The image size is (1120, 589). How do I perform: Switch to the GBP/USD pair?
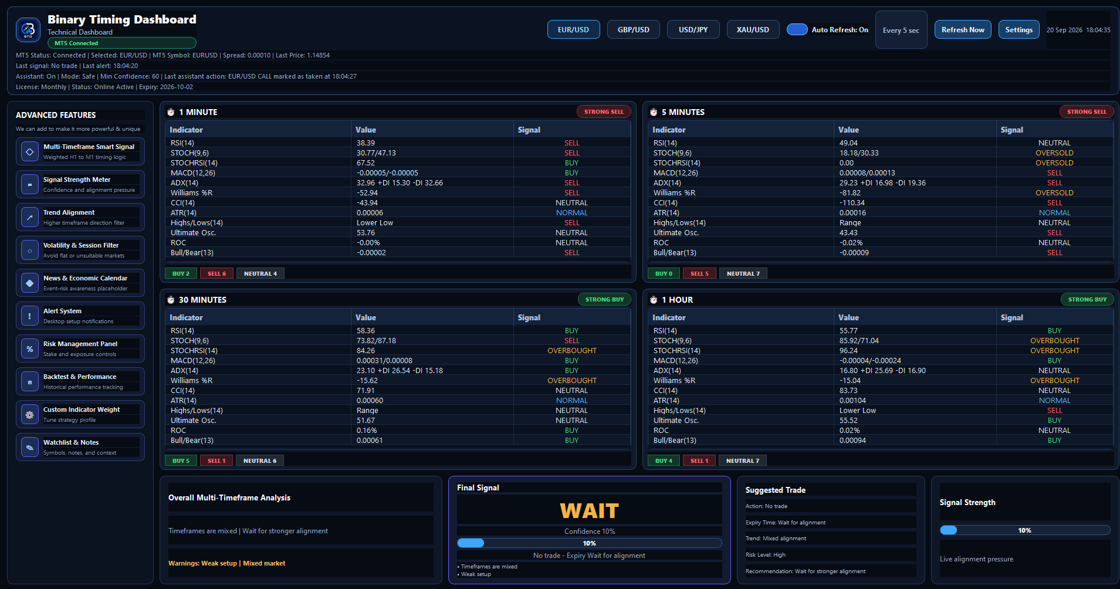pyautogui.click(x=634, y=29)
